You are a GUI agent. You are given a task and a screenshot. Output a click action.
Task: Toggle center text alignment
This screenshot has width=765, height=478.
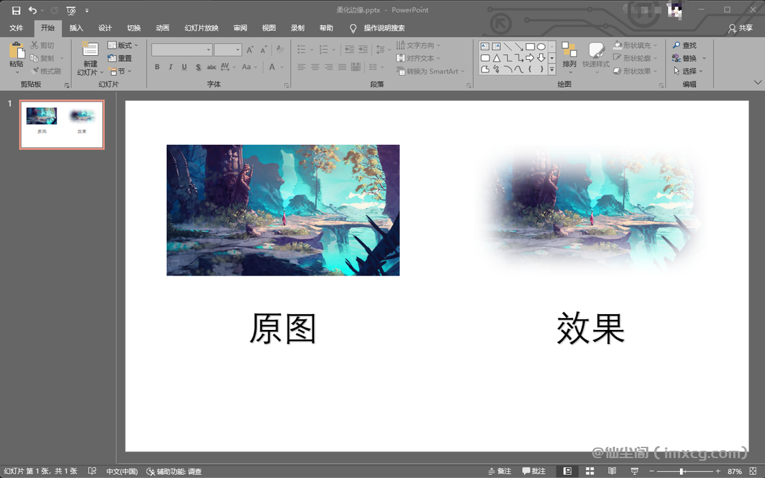(315, 67)
